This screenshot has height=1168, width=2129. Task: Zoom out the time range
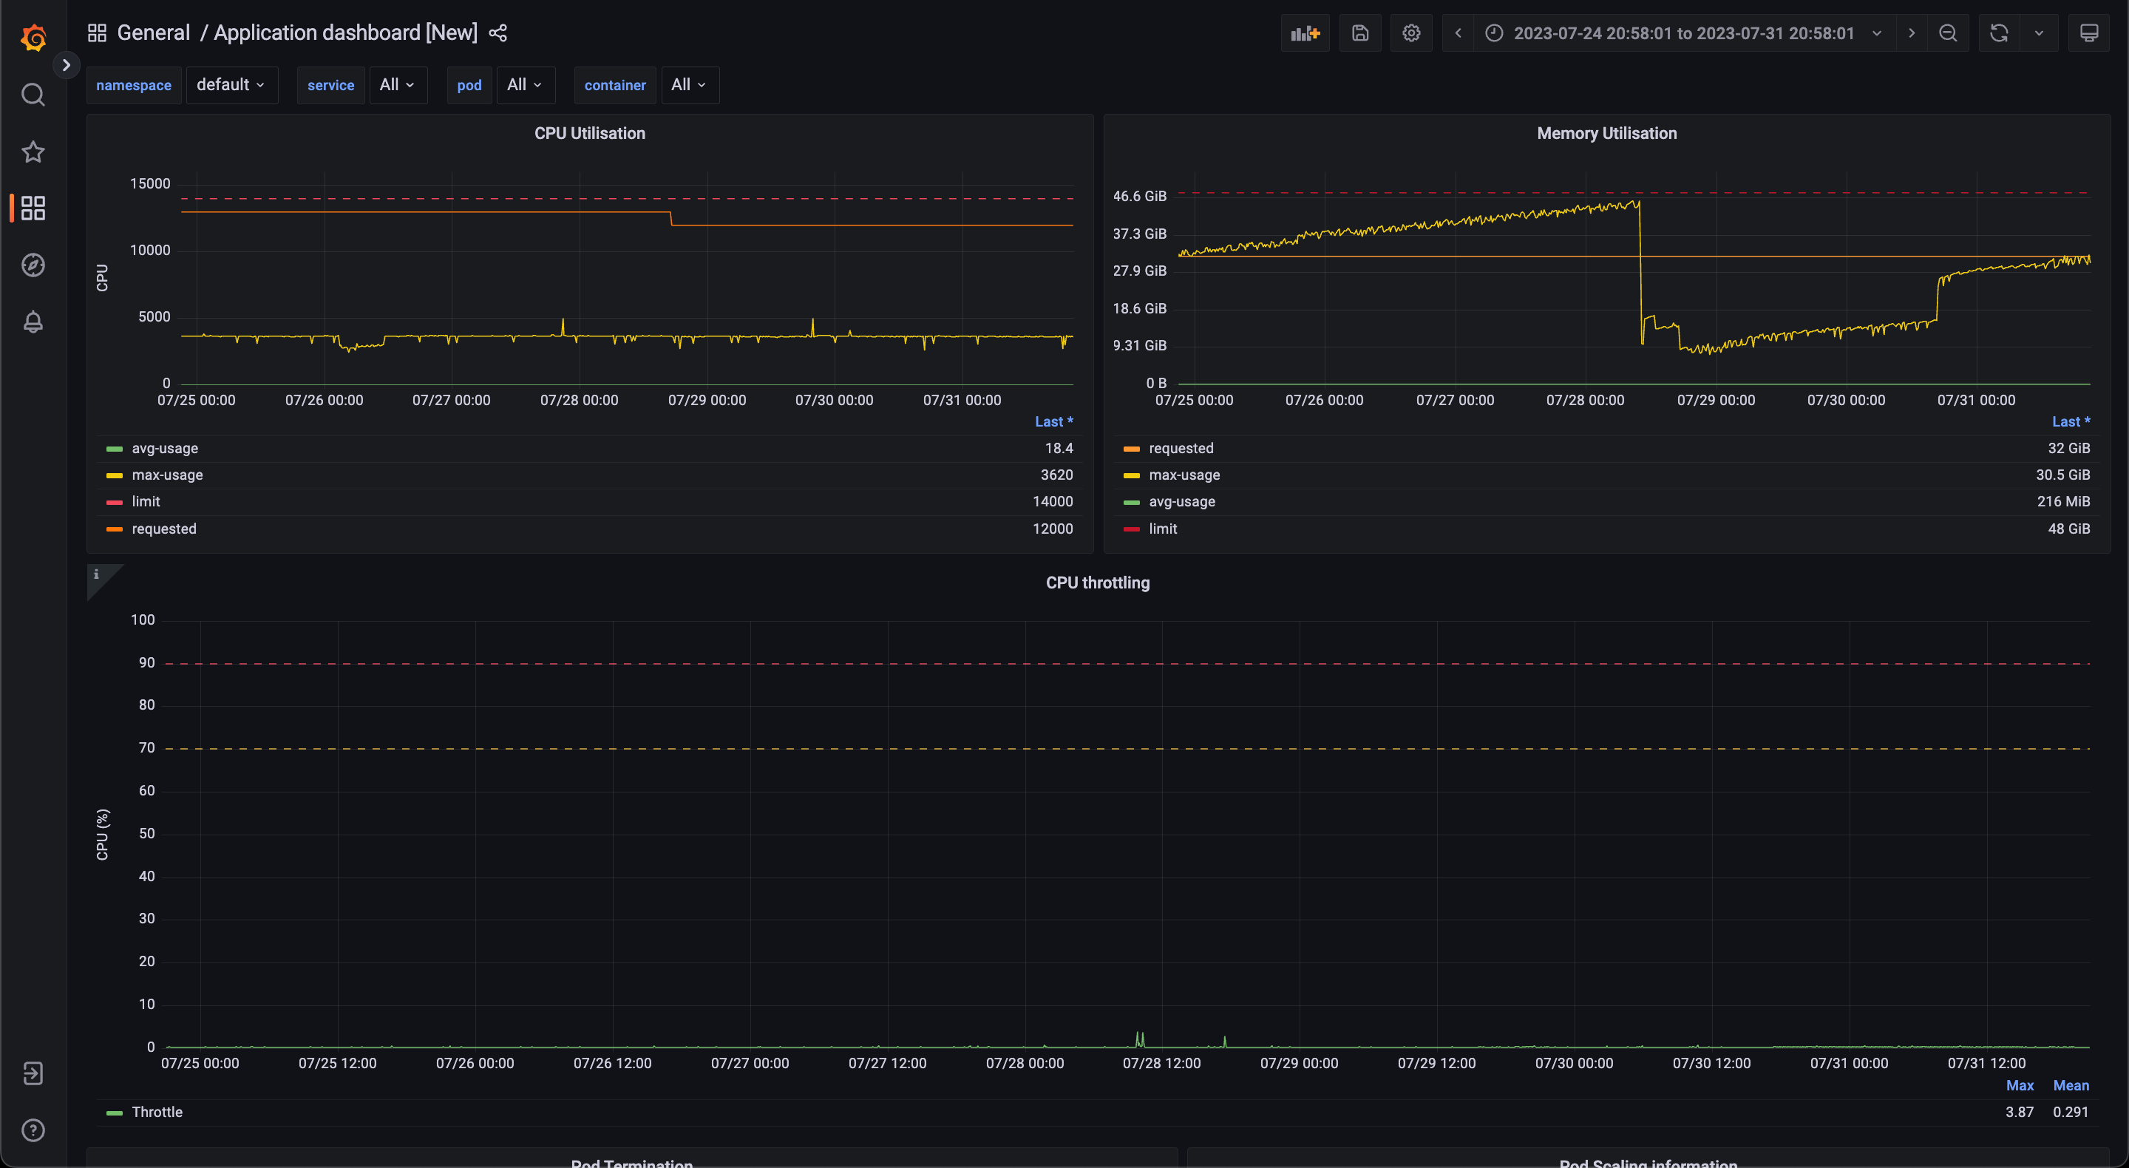coord(1948,33)
